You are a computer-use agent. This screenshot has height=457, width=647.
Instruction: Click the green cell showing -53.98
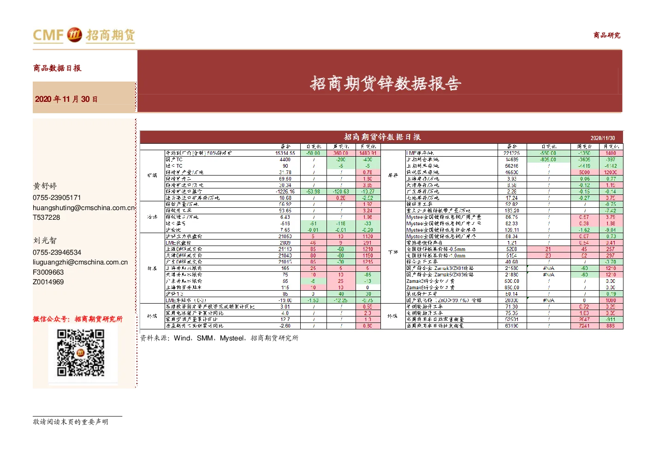[314, 192]
